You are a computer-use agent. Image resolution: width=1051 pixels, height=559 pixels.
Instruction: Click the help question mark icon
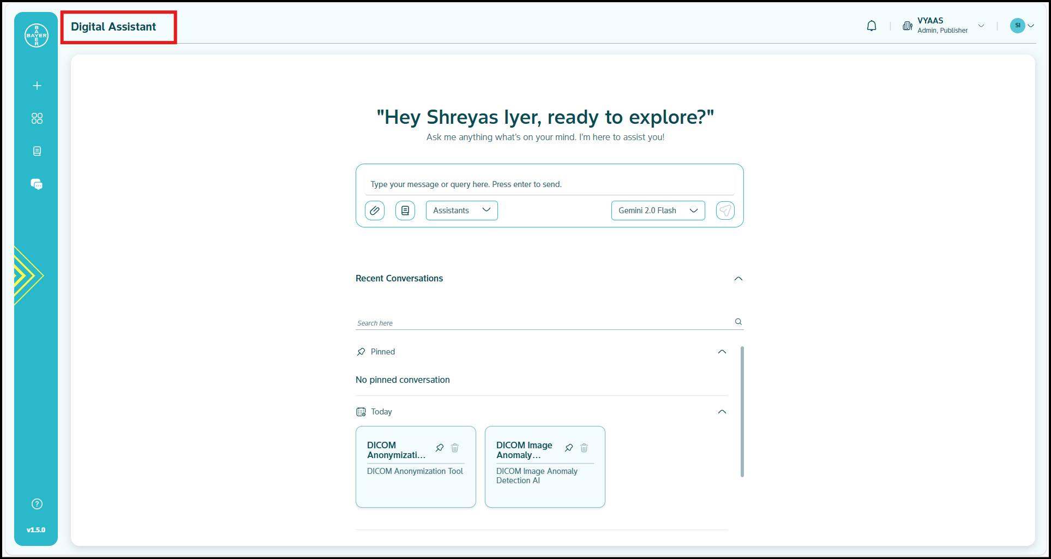click(x=37, y=504)
